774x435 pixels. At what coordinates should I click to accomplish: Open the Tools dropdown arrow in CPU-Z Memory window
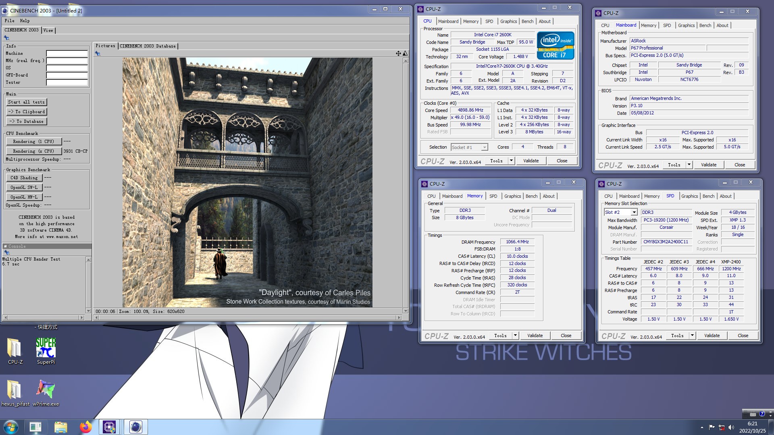point(515,336)
